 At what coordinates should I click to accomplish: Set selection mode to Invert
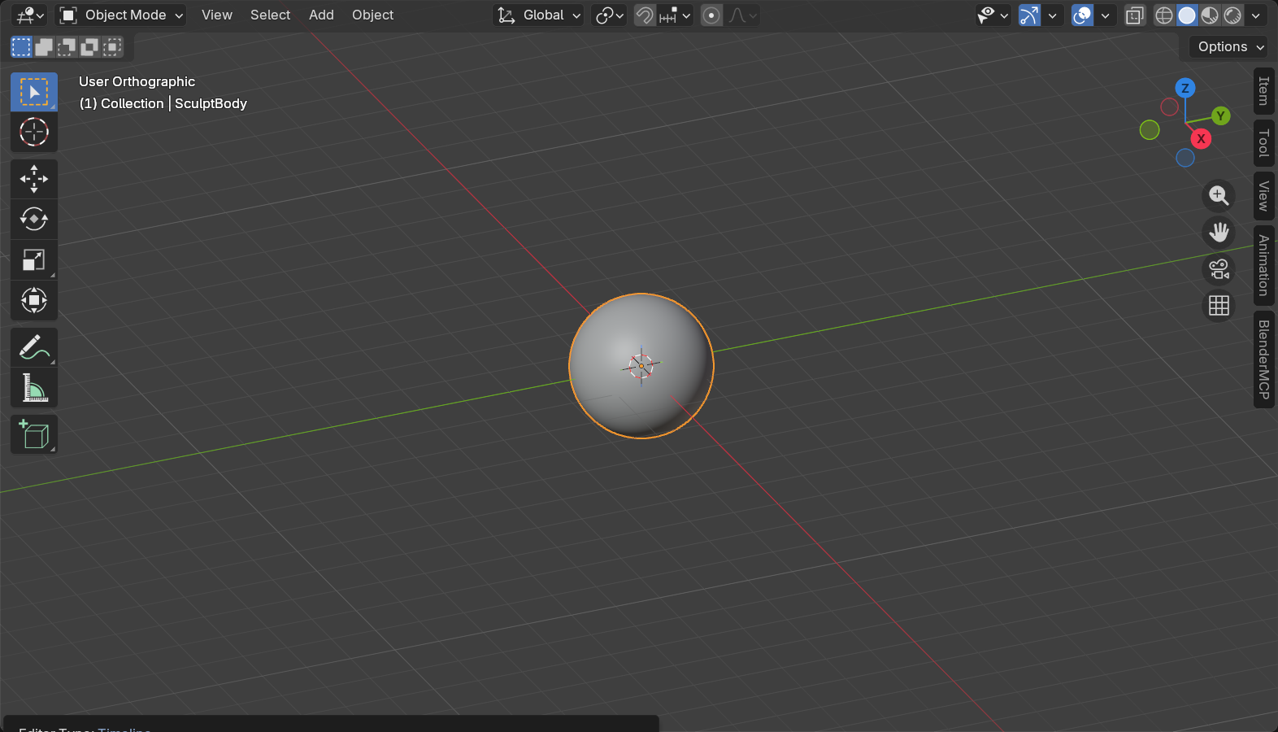[89, 47]
